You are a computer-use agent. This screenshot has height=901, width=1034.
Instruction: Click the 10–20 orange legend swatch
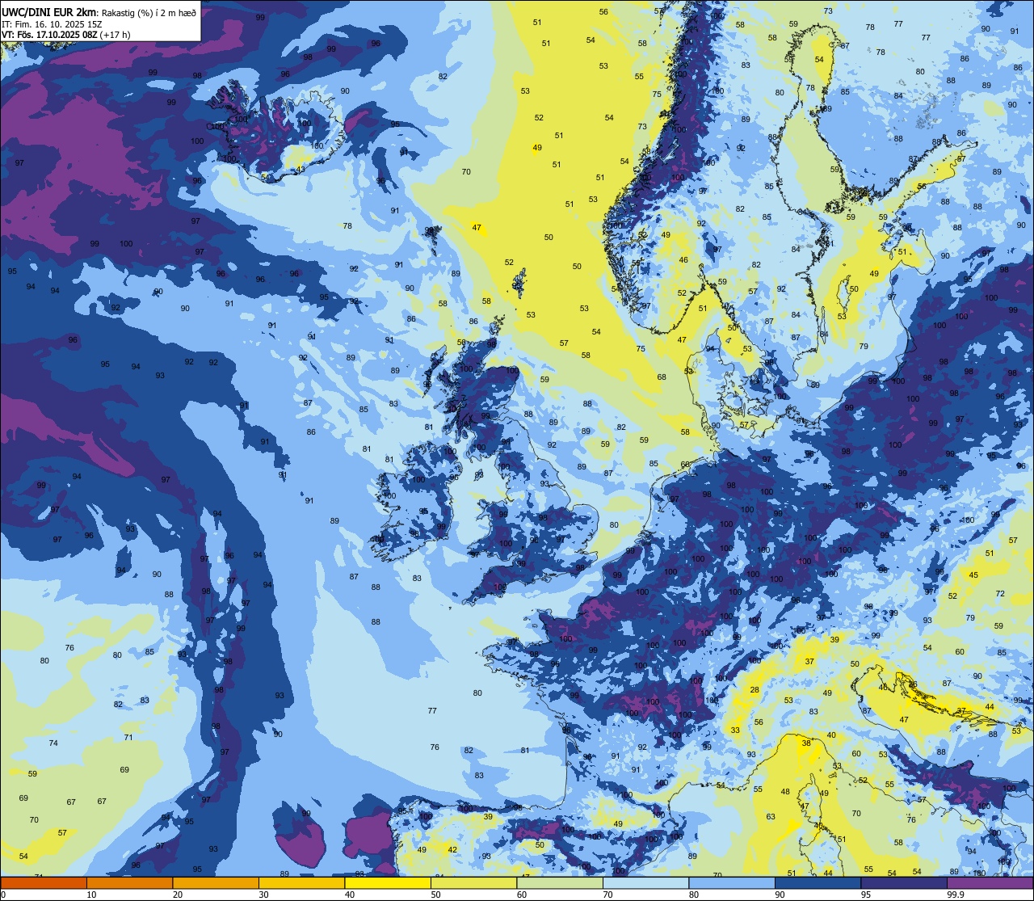pyautogui.click(x=129, y=882)
